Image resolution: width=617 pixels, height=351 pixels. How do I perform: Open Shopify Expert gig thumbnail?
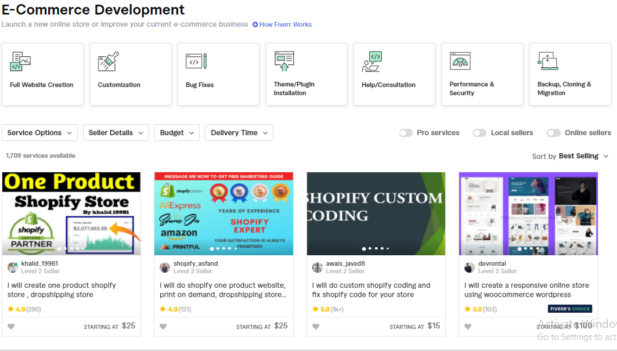click(x=223, y=214)
